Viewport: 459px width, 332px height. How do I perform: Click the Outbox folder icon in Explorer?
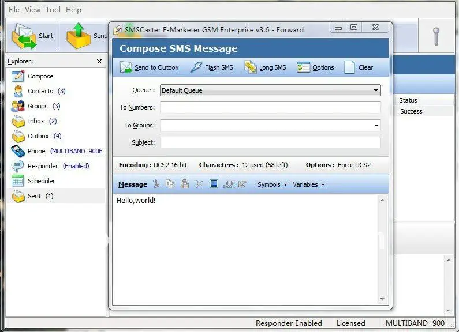click(18, 136)
